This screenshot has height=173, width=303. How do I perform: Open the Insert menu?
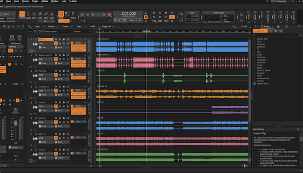[x=16, y=1]
